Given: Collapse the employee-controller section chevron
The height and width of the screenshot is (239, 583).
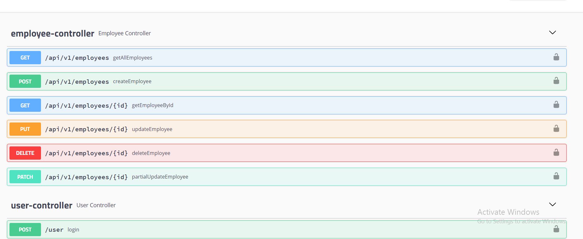Looking at the screenshot, I should (552, 32).
